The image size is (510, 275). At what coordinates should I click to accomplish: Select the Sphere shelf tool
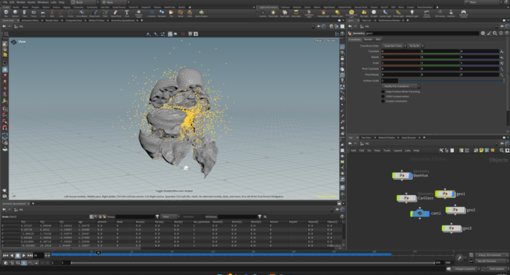[x=15, y=13]
